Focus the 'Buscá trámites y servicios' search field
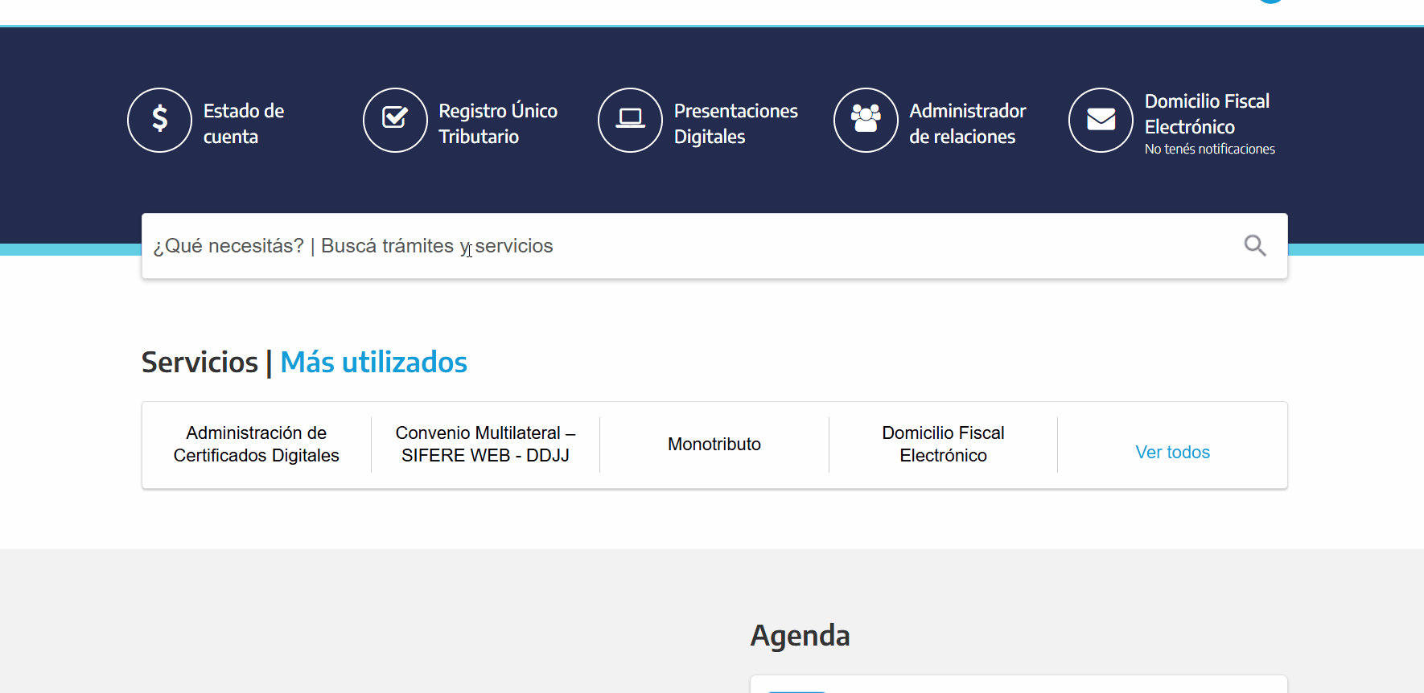 pos(692,246)
